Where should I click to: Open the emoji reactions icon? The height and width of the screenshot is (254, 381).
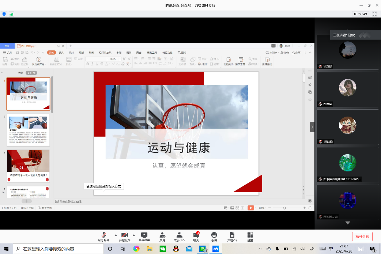point(214,236)
